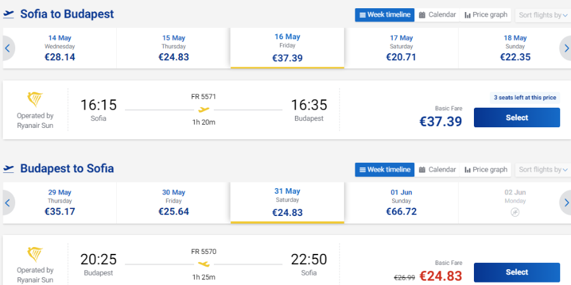Screen dimensions: 571x285
Task: Choose 30 May Friday at €25.64
Action: click(x=173, y=203)
